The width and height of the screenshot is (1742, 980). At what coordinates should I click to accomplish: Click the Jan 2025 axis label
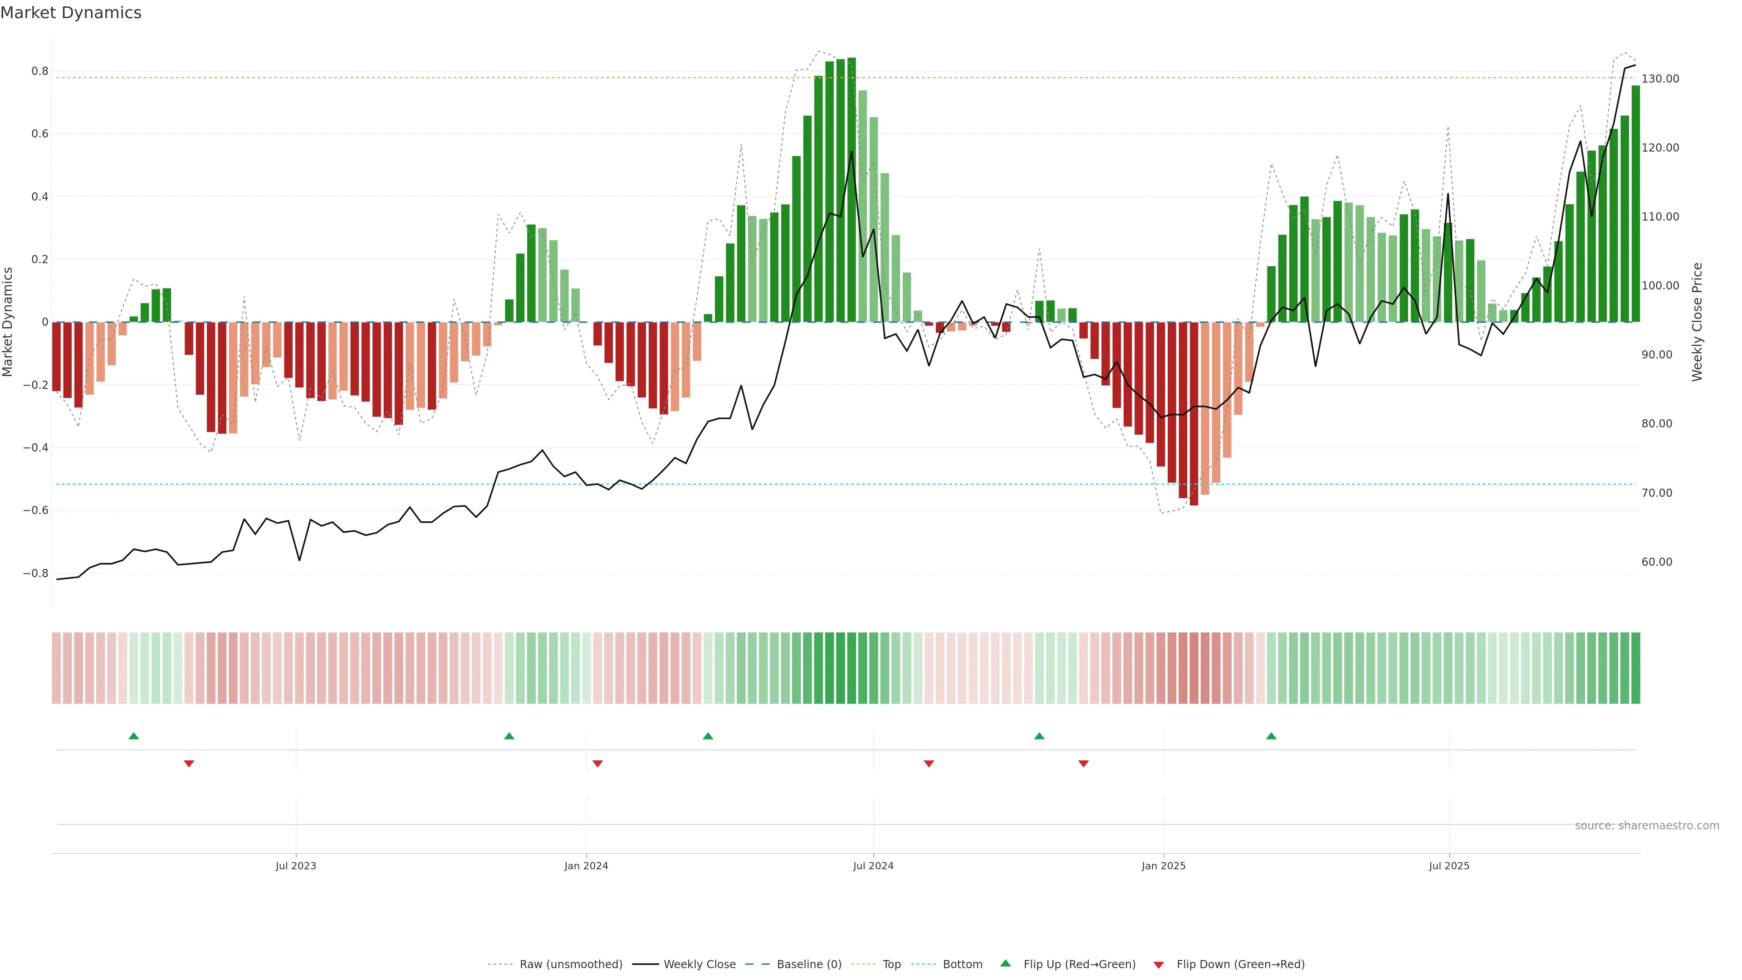(x=1163, y=866)
